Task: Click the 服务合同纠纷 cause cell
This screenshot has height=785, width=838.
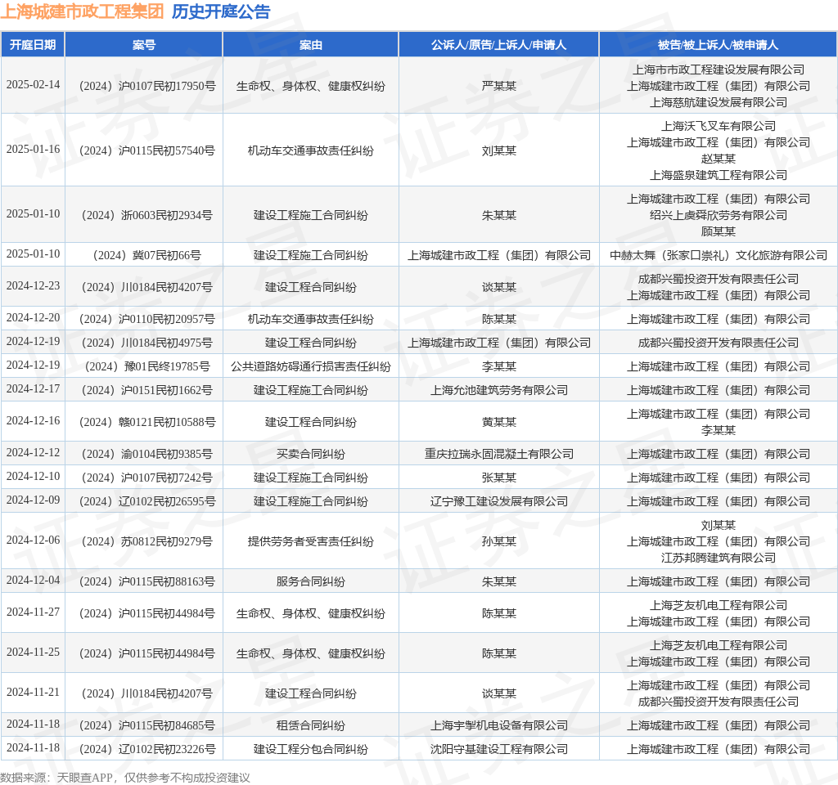Action: 310,581
